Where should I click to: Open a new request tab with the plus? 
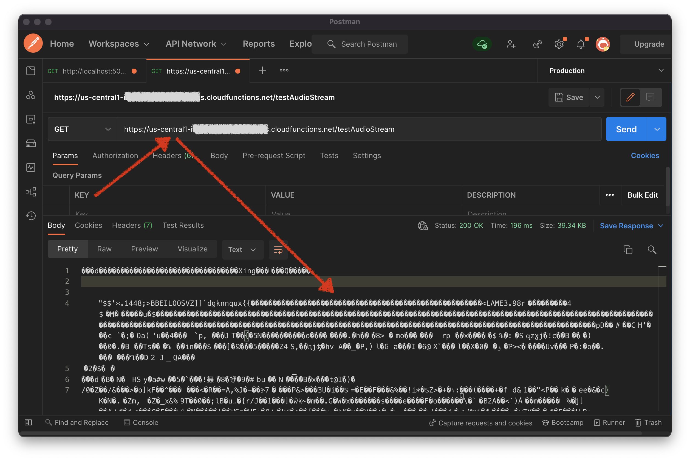[x=262, y=71]
